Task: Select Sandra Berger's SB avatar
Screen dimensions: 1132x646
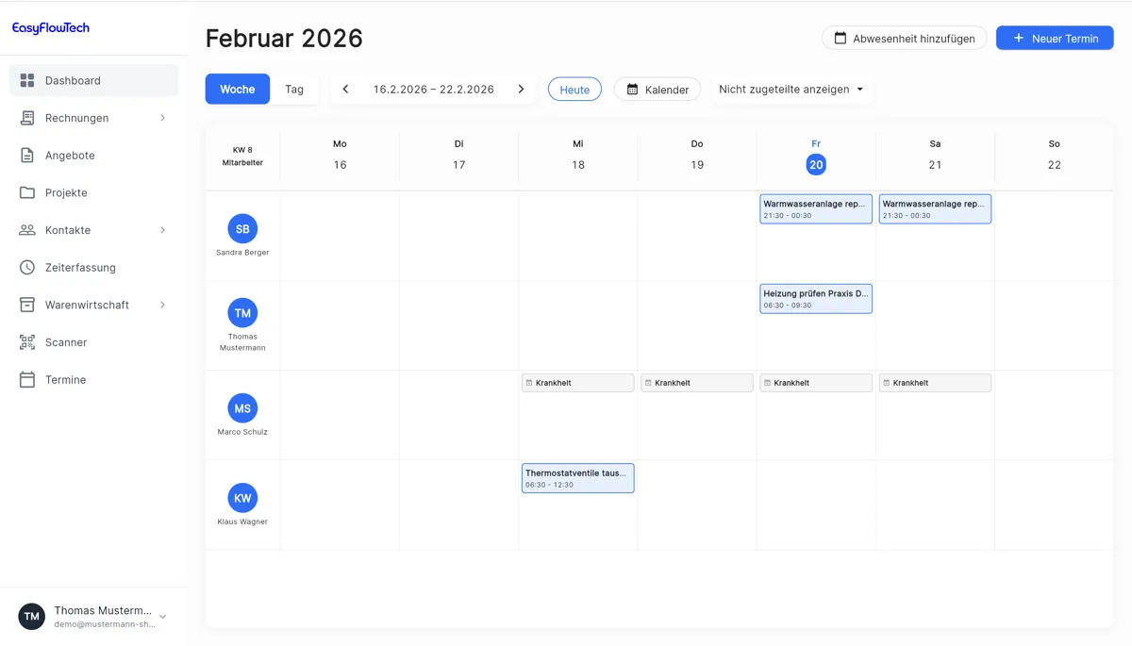Action: tap(242, 228)
